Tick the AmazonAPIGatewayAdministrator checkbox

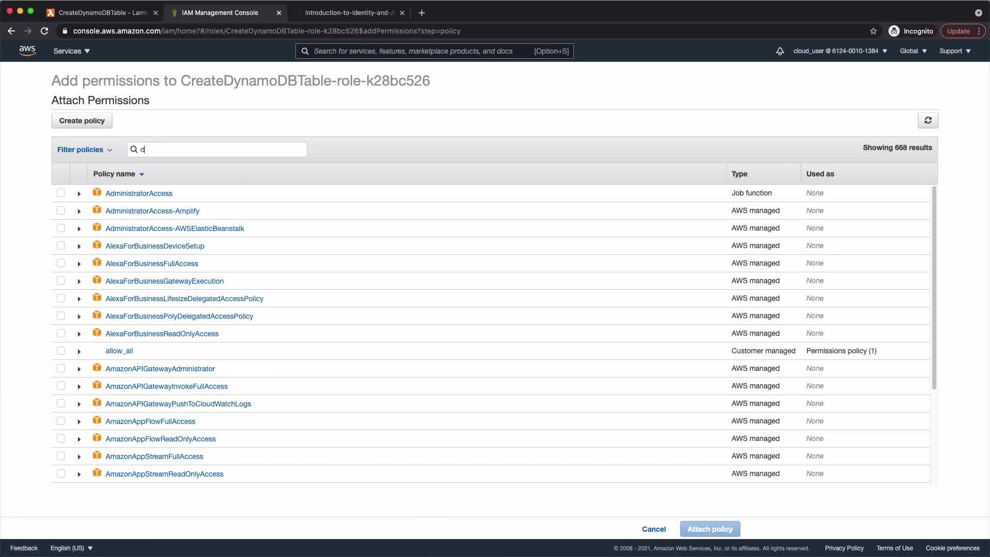(61, 368)
